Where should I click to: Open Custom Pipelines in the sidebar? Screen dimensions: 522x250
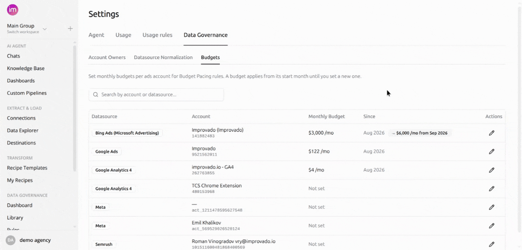click(x=27, y=93)
